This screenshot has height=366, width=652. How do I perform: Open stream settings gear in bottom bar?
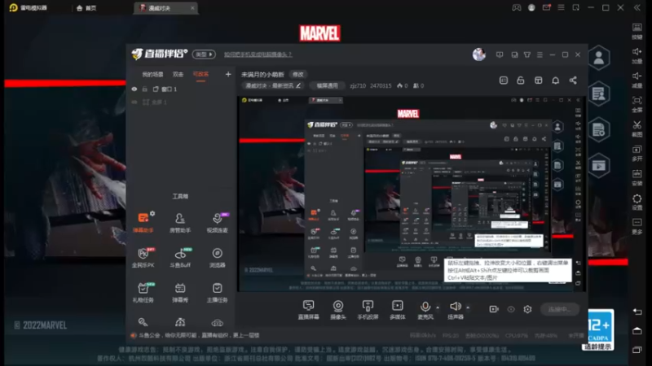[x=527, y=309]
